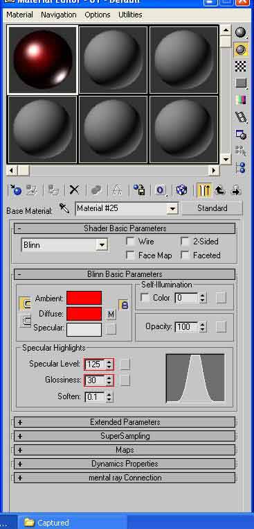Select the red sphere sample slot
The height and width of the screenshot is (529, 254).
pos(43,60)
